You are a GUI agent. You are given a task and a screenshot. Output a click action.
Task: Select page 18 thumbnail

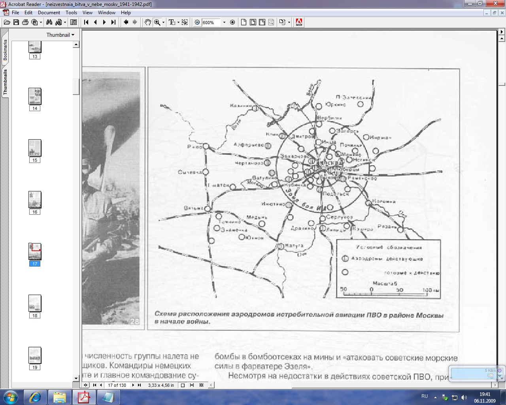coord(35,303)
